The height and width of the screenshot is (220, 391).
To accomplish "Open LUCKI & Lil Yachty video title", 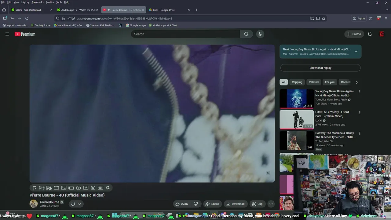I will [332, 114].
